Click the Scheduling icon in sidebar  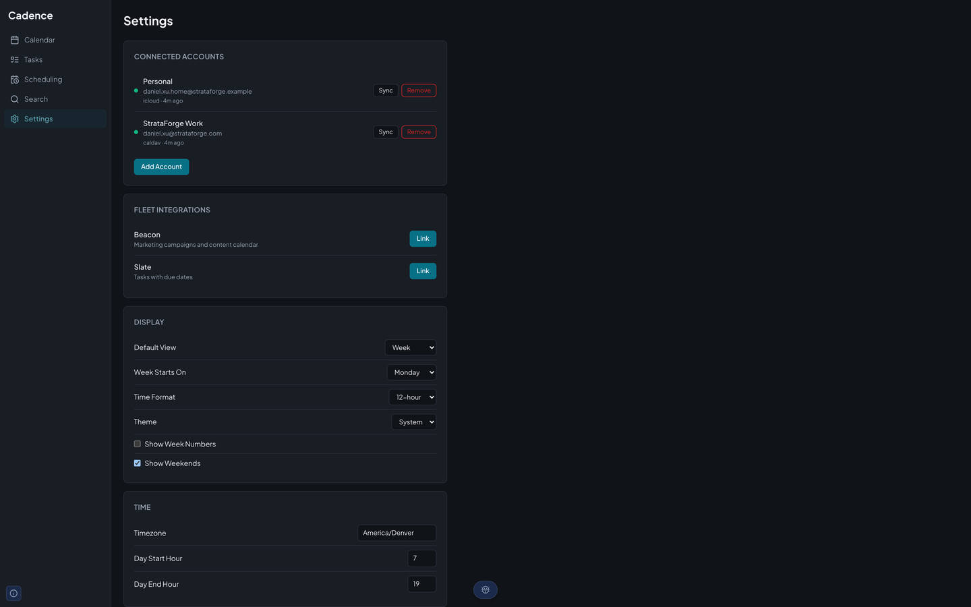click(14, 80)
